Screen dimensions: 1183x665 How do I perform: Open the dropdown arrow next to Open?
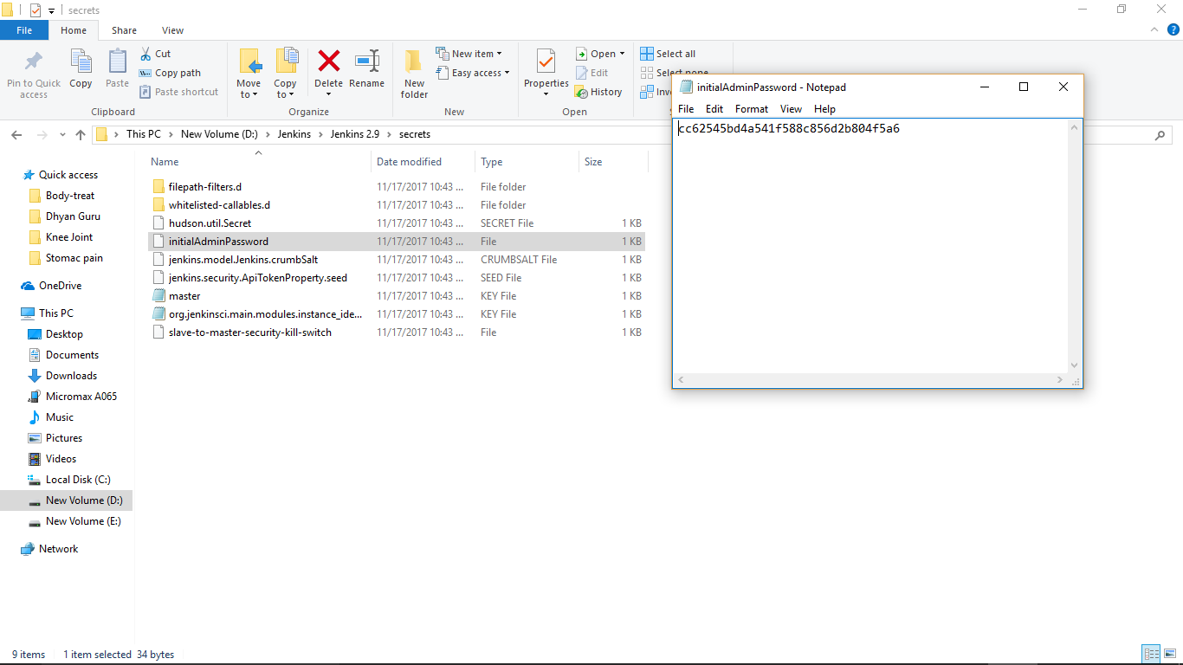620,53
